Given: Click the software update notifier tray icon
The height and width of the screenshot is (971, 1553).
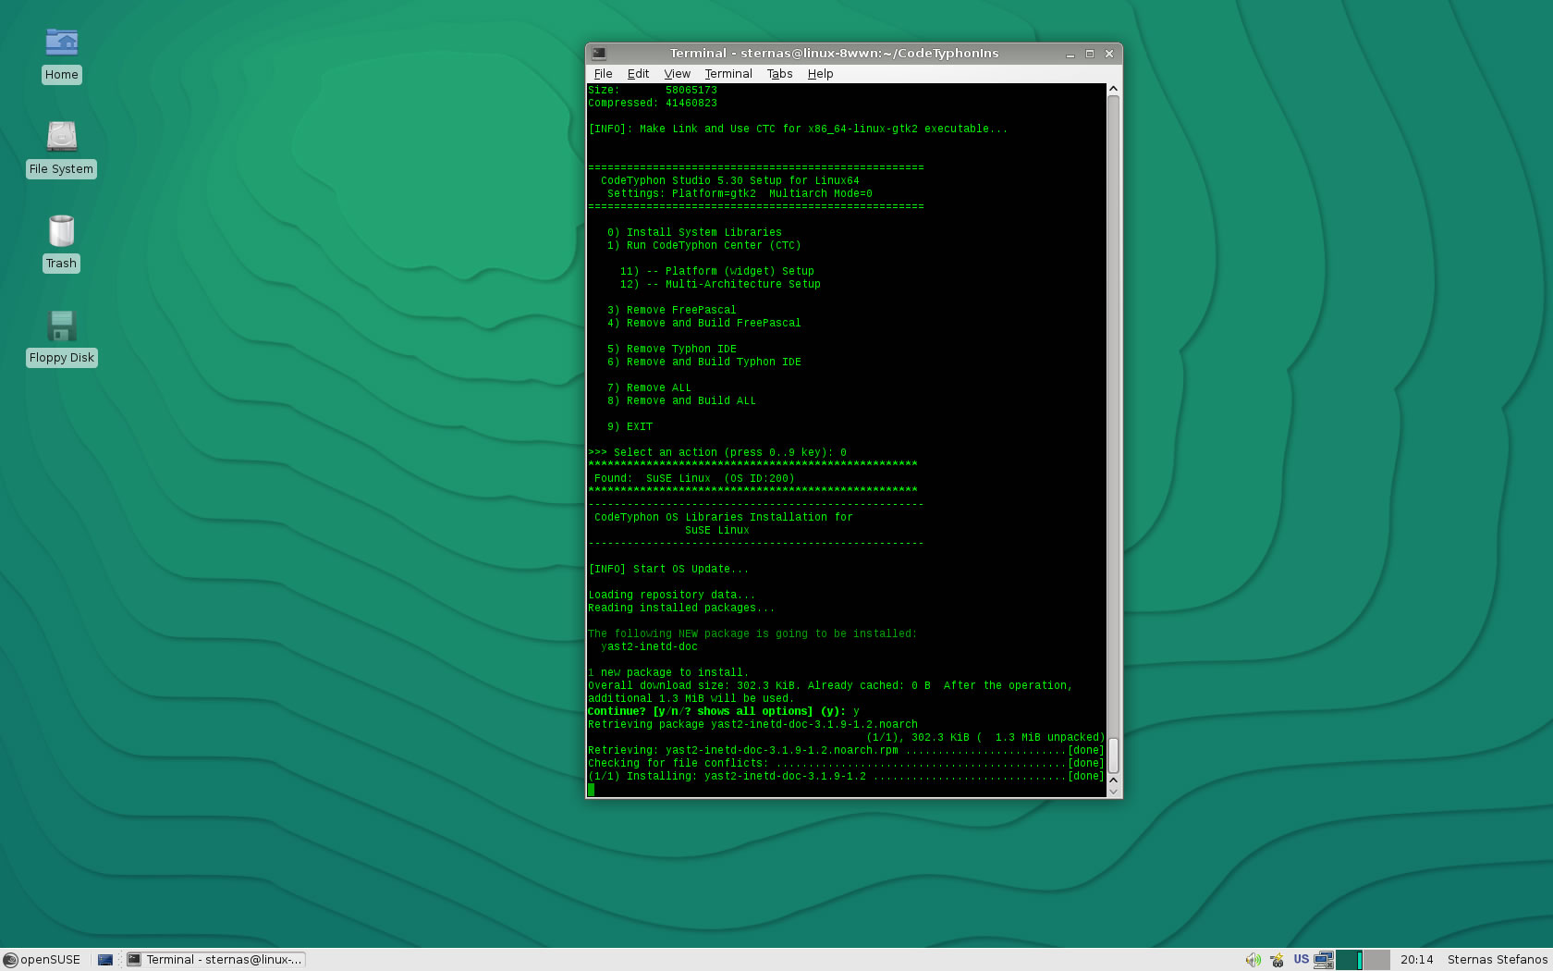Looking at the screenshot, I should tap(1277, 960).
